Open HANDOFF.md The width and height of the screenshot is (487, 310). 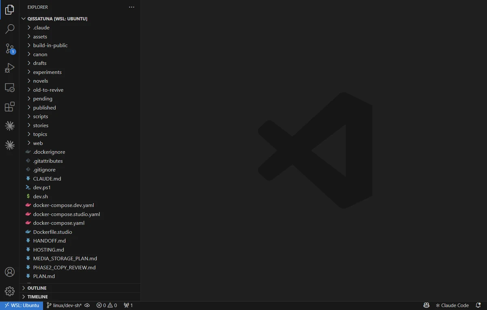(80, 241)
